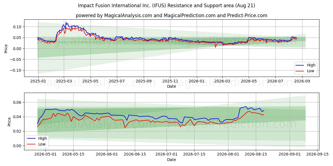The width and height of the screenshot is (333, 166).
Task: Click the 'Price' axis label of bottom chart
Action: (x=9, y=121)
